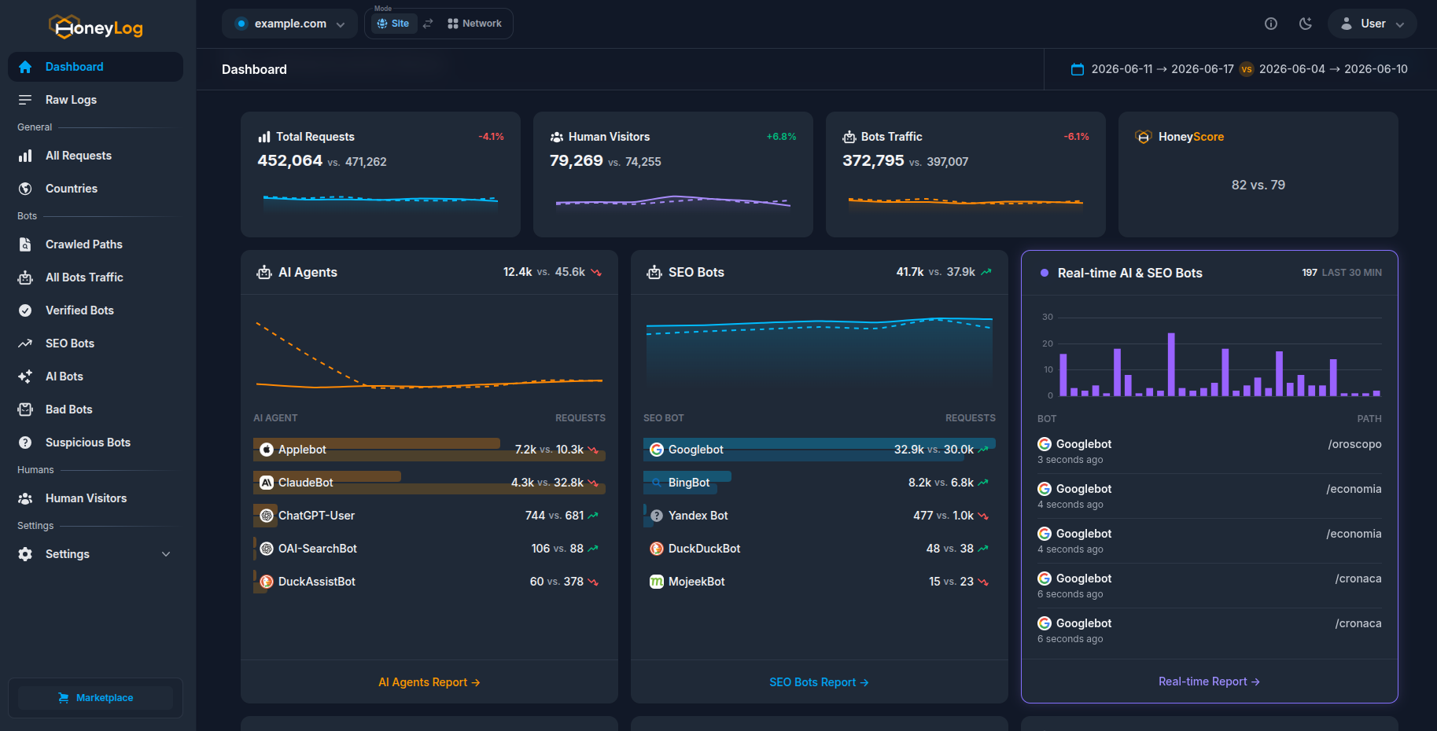Open comparison range 2026-06-04 to 2026-06-10

click(x=1333, y=69)
